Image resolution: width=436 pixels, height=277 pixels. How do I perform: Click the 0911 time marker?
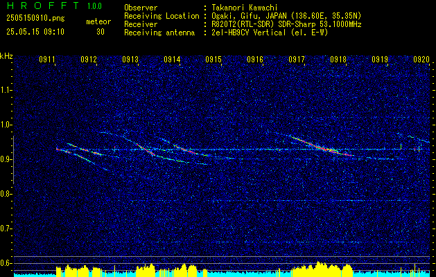pos(47,59)
